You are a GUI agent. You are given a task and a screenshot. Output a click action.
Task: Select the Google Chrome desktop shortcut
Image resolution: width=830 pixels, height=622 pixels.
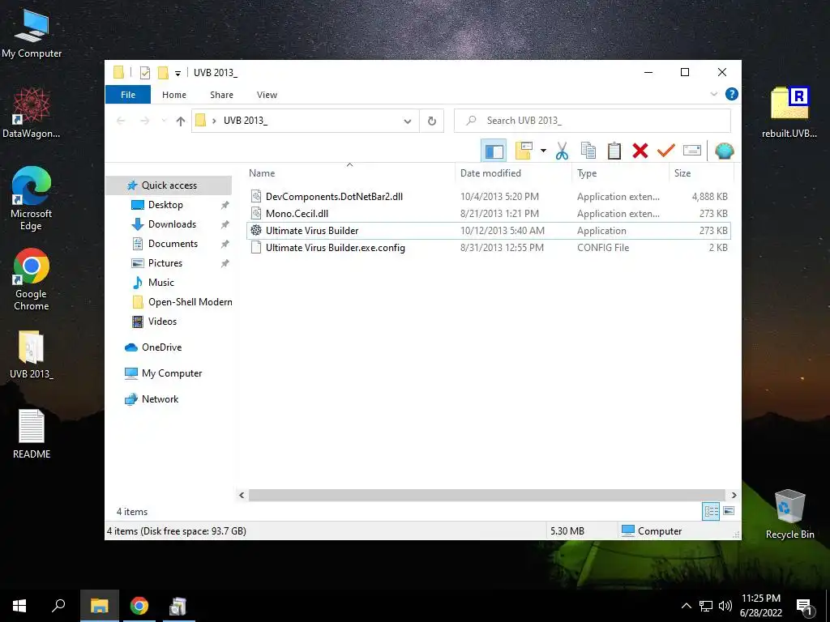(x=32, y=279)
